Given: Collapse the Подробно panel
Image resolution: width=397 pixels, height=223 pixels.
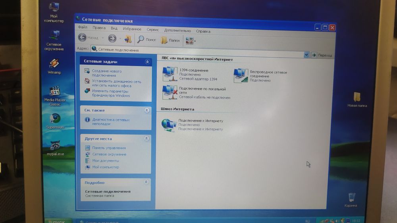Looking at the screenshot, I should coord(146,182).
